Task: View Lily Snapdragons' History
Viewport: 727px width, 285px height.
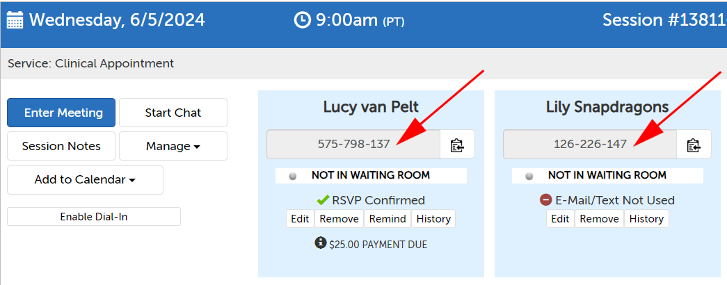Action: coord(646,219)
